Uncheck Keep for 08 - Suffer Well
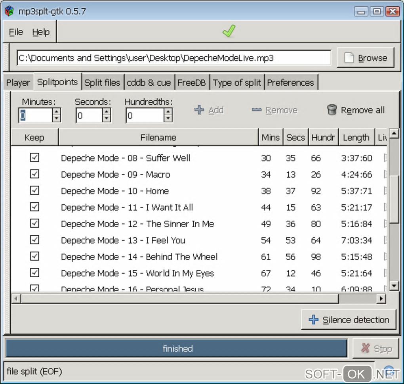This screenshot has height=384, width=404. click(x=34, y=157)
